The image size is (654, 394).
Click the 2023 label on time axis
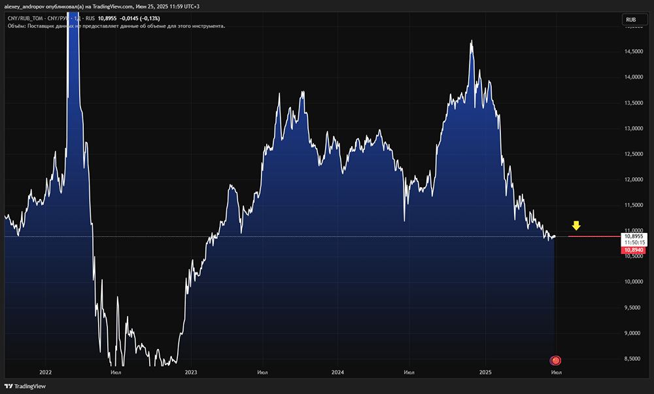tap(191, 372)
